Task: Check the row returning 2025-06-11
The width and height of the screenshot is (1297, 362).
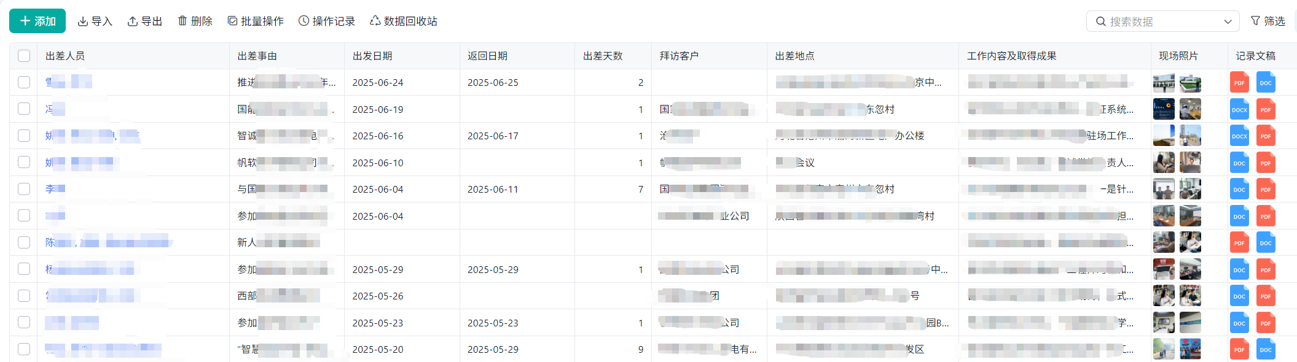Action: (x=24, y=189)
